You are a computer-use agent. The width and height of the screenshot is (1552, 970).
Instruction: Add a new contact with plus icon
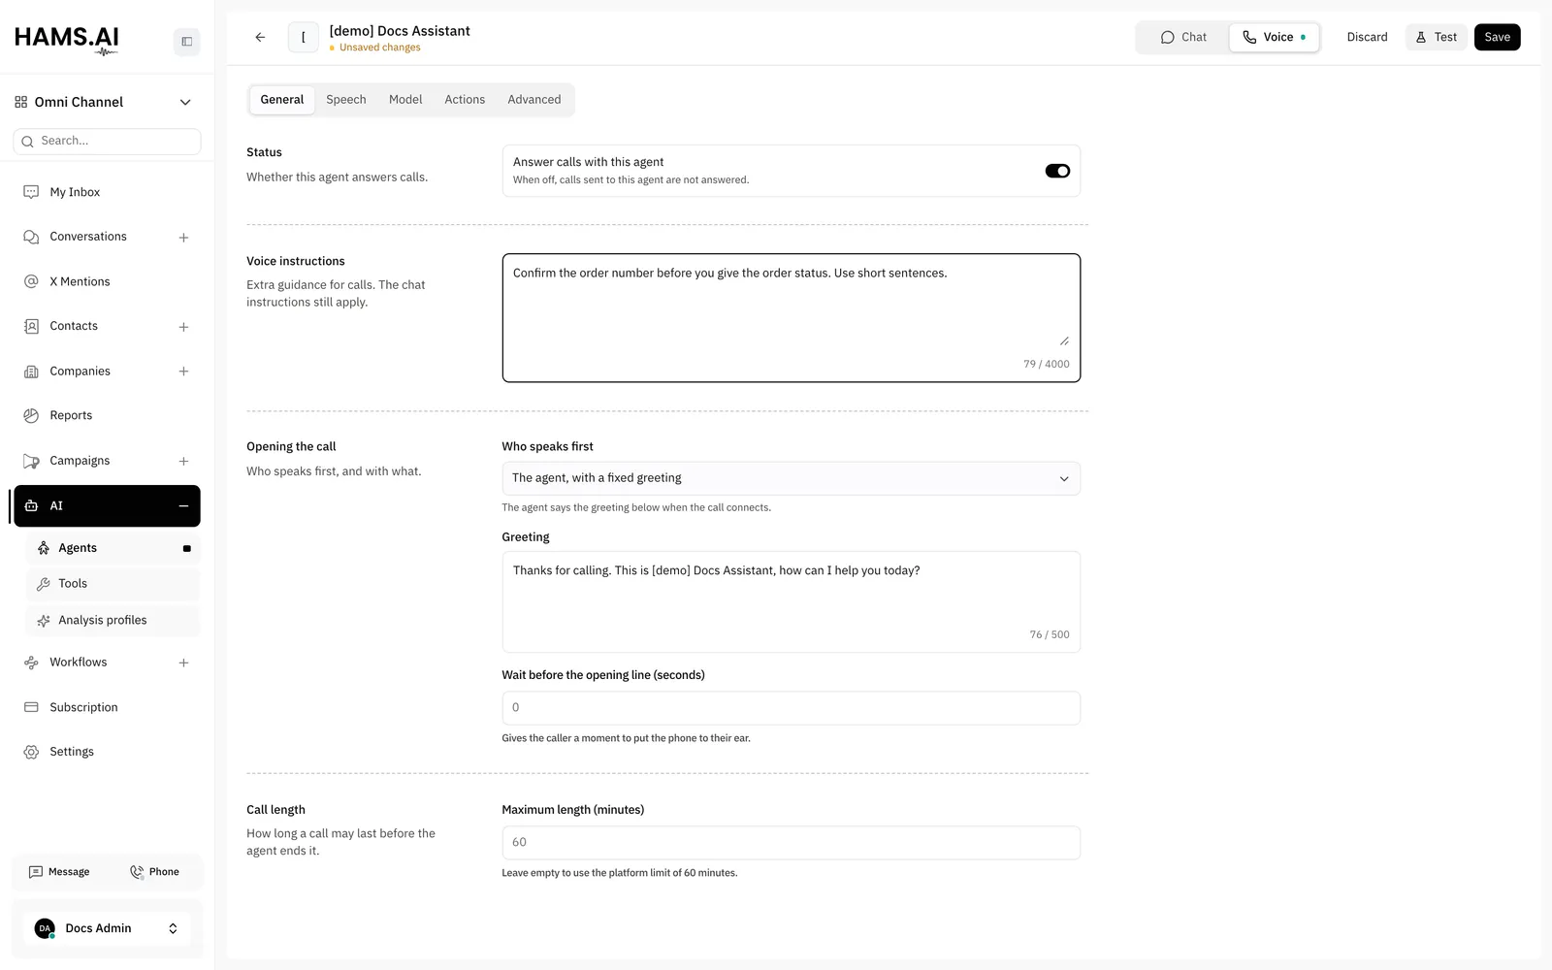[x=183, y=327]
